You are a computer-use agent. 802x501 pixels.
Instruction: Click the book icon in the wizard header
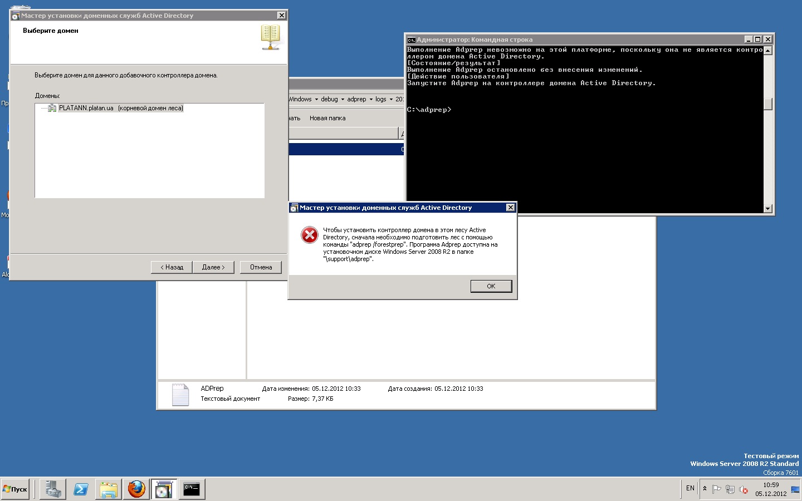(x=270, y=37)
